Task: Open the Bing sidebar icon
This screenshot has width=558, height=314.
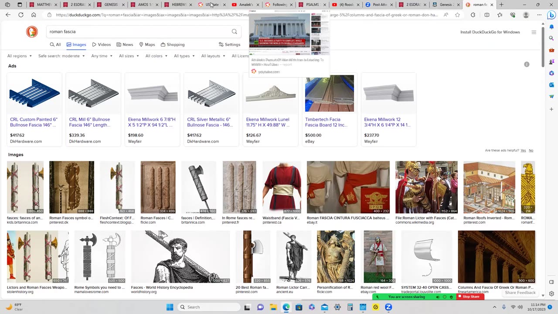Action: click(551, 15)
